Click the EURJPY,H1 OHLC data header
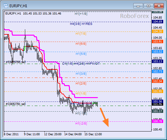 click(x=33, y=14)
